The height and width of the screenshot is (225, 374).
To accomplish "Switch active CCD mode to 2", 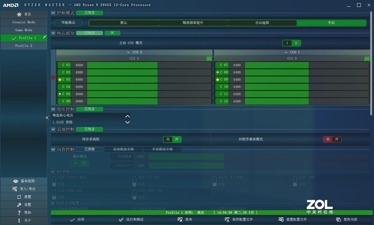I will pyautogui.click(x=295, y=43).
